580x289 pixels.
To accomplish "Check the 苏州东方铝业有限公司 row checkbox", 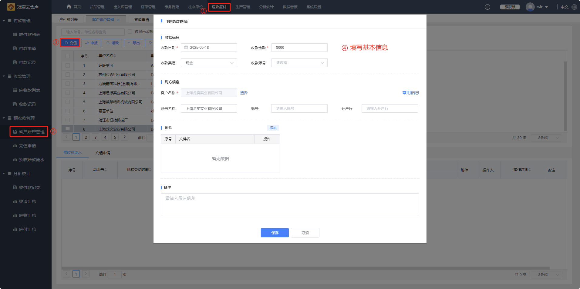I will pos(68,75).
